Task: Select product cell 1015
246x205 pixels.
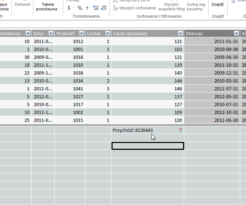Action: 70,120
